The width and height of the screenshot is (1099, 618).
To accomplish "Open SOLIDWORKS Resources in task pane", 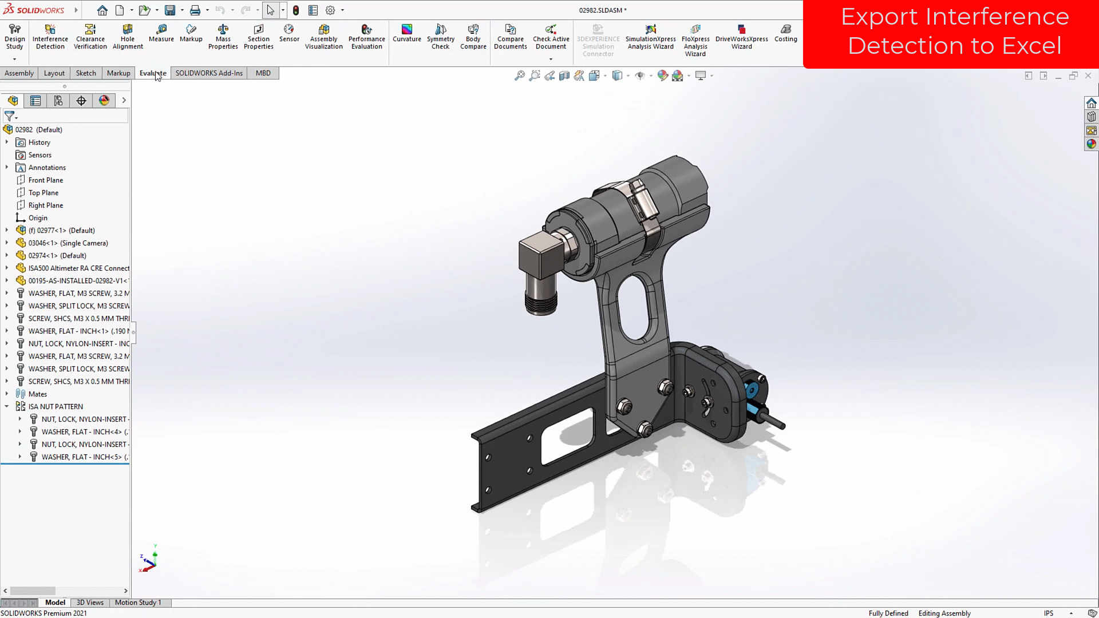I will click(x=1091, y=103).
